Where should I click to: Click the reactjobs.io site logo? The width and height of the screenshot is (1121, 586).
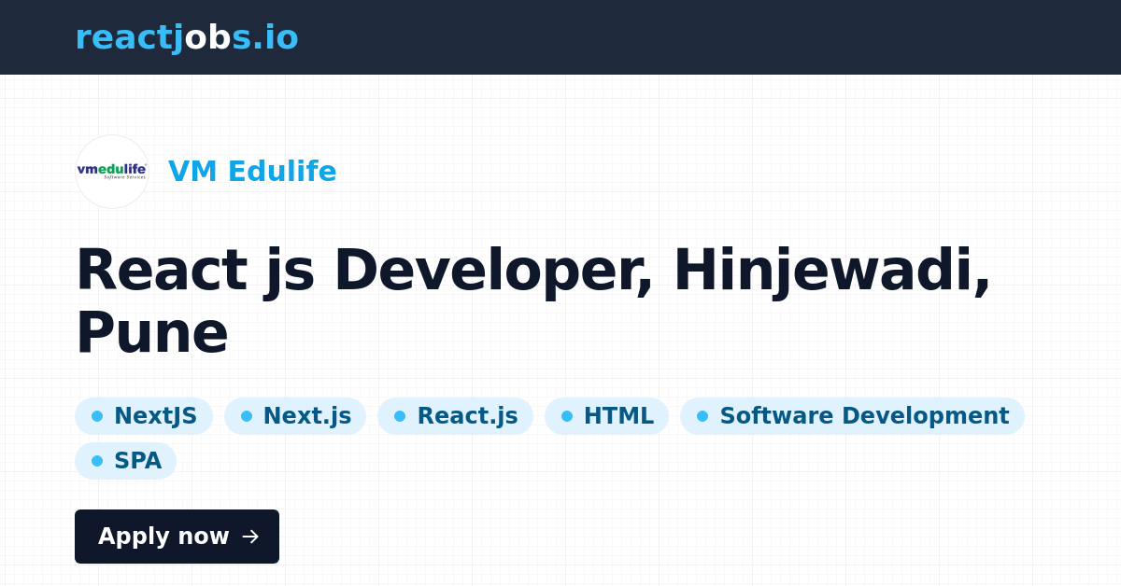tap(187, 37)
